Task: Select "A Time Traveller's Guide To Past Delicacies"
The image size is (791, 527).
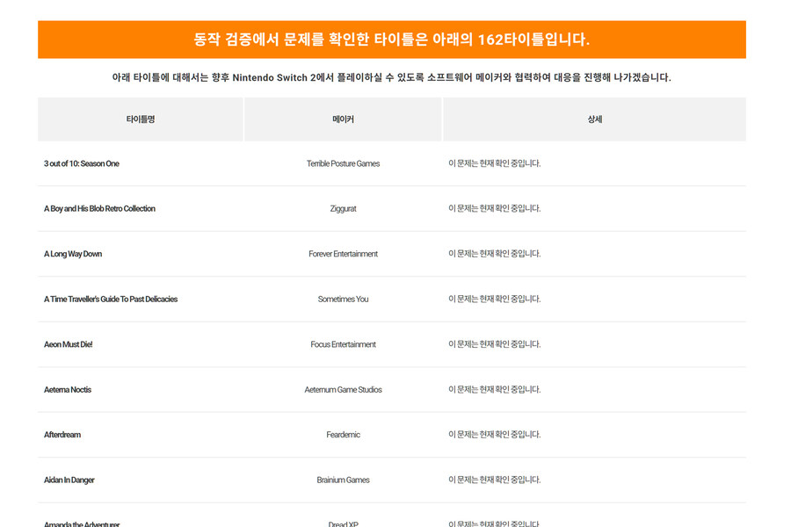Action: point(111,299)
